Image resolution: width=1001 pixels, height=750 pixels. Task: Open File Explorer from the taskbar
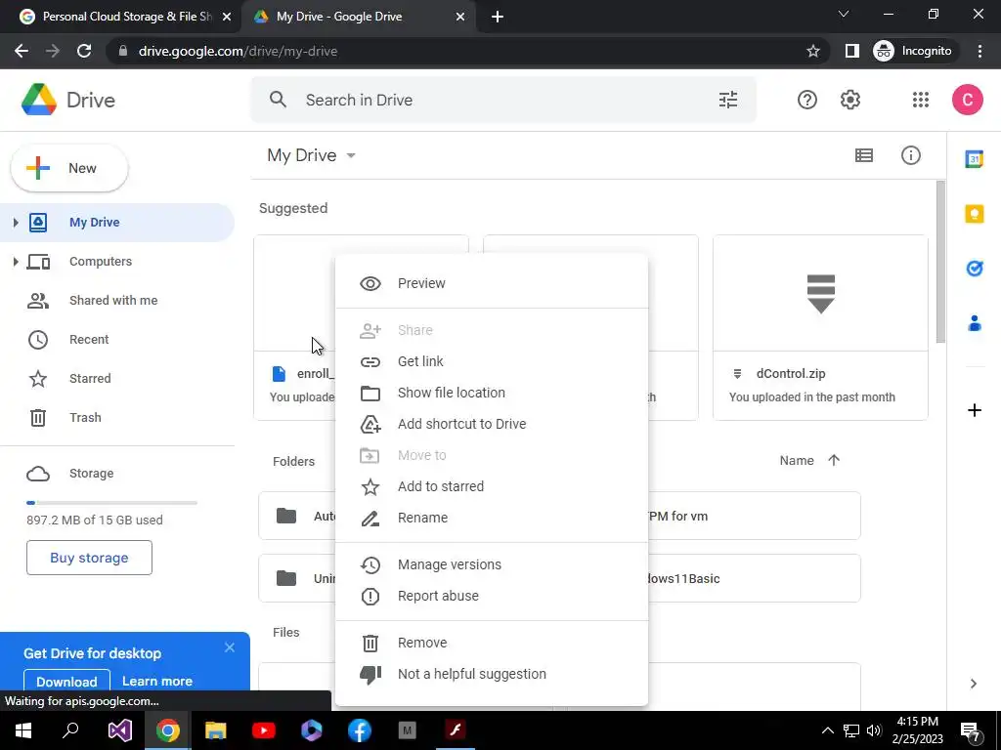point(216,730)
